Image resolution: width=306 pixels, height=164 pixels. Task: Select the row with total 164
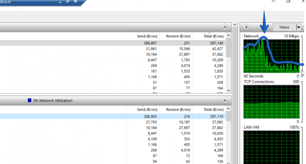[113, 88]
